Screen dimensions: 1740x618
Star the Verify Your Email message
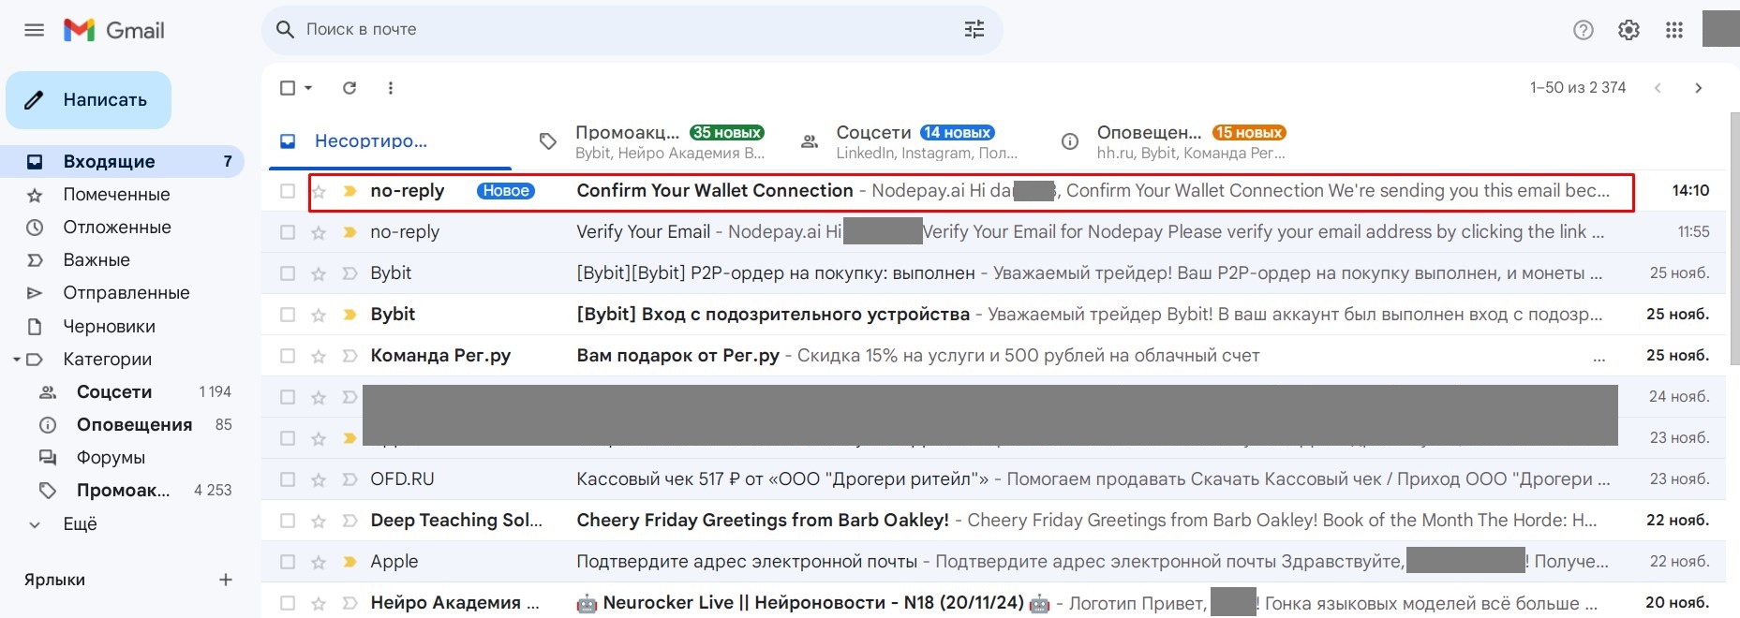click(x=319, y=232)
